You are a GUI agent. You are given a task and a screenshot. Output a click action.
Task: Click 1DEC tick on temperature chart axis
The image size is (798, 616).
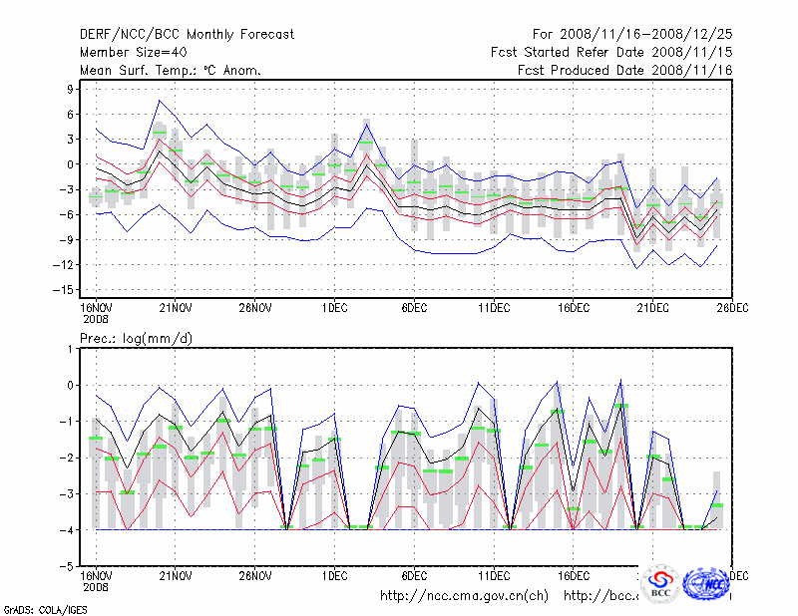[x=335, y=308]
